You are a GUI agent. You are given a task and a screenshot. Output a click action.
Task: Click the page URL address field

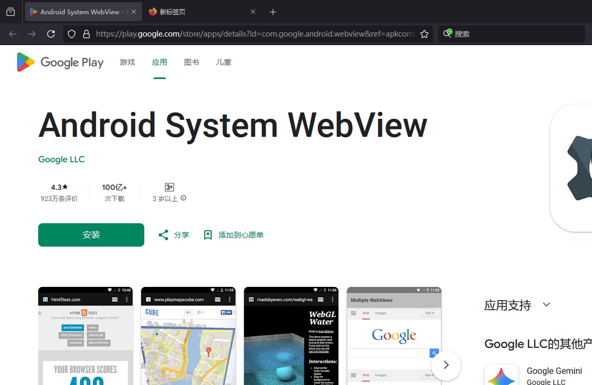pos(255,34)
